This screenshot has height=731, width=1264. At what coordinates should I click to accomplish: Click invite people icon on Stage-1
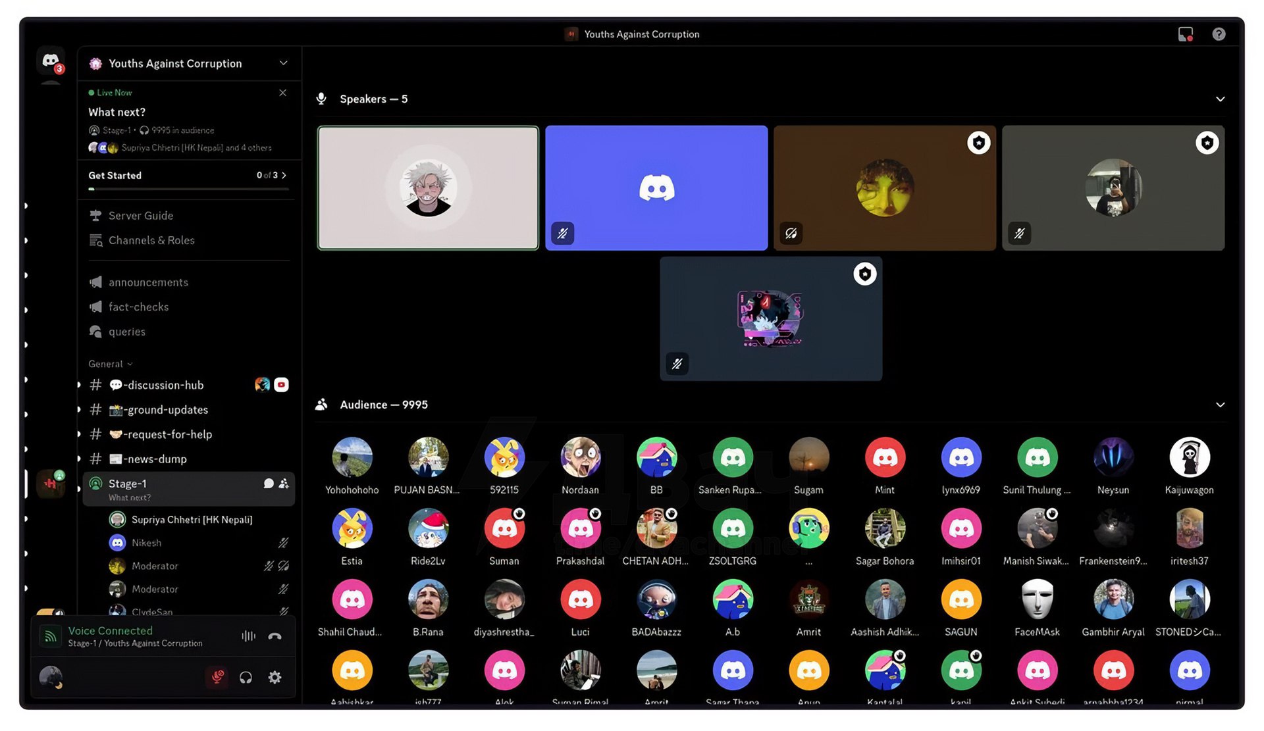coord(284,484)
